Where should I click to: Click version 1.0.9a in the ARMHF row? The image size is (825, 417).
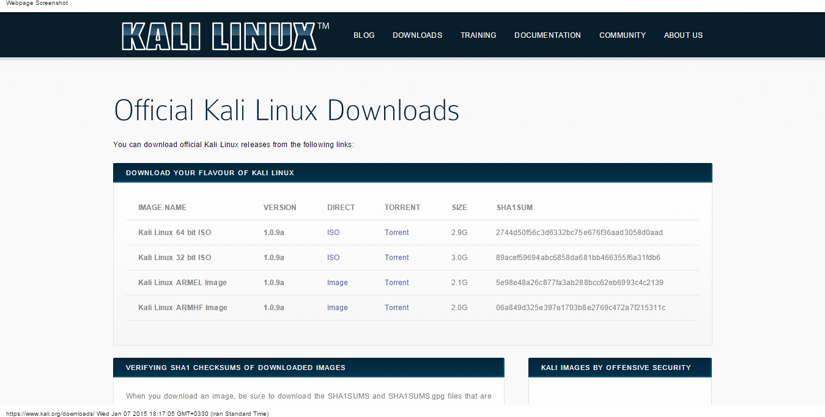point(274,308)
